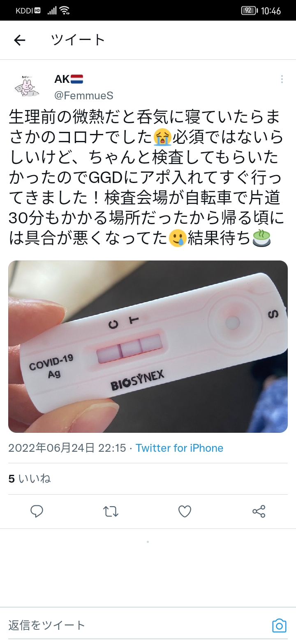Like the tweet with heart icon
Screen dimensions: 296x643
[185, 512]
